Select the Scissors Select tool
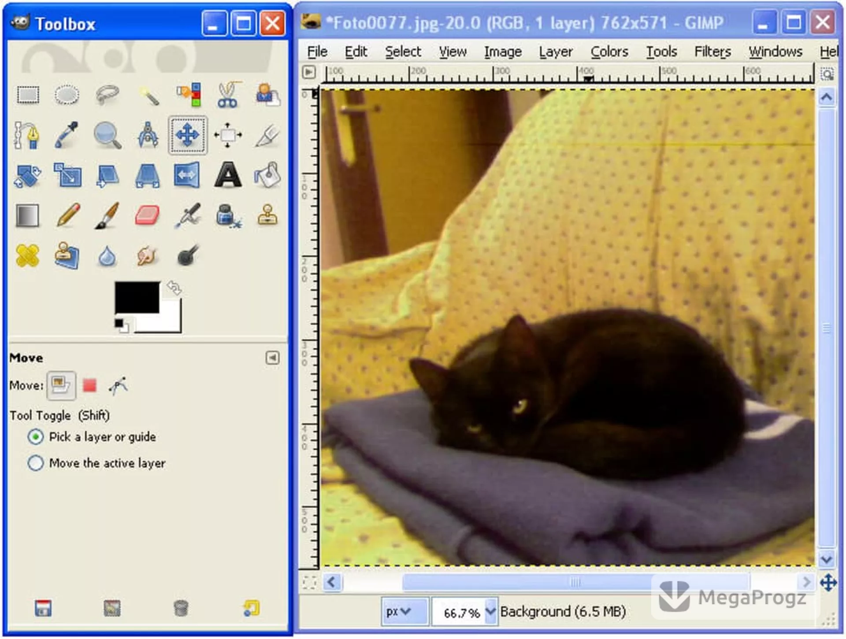The width and height of the screenshot is (846, 639). tap(228, 95)
